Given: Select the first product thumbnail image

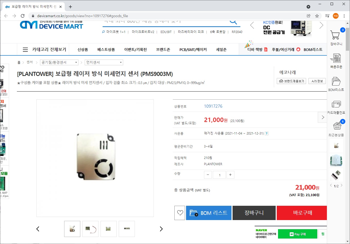Looking at the screenshot, I should pyautogui.click(x=72, y=229).
